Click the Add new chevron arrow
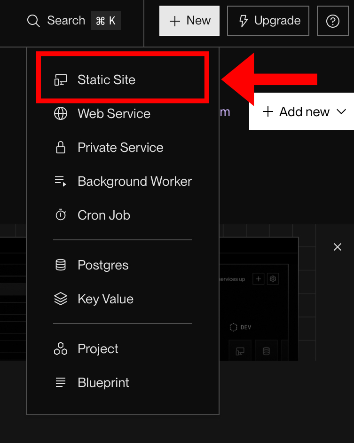 pyautogui.click(x=341, y=112)
